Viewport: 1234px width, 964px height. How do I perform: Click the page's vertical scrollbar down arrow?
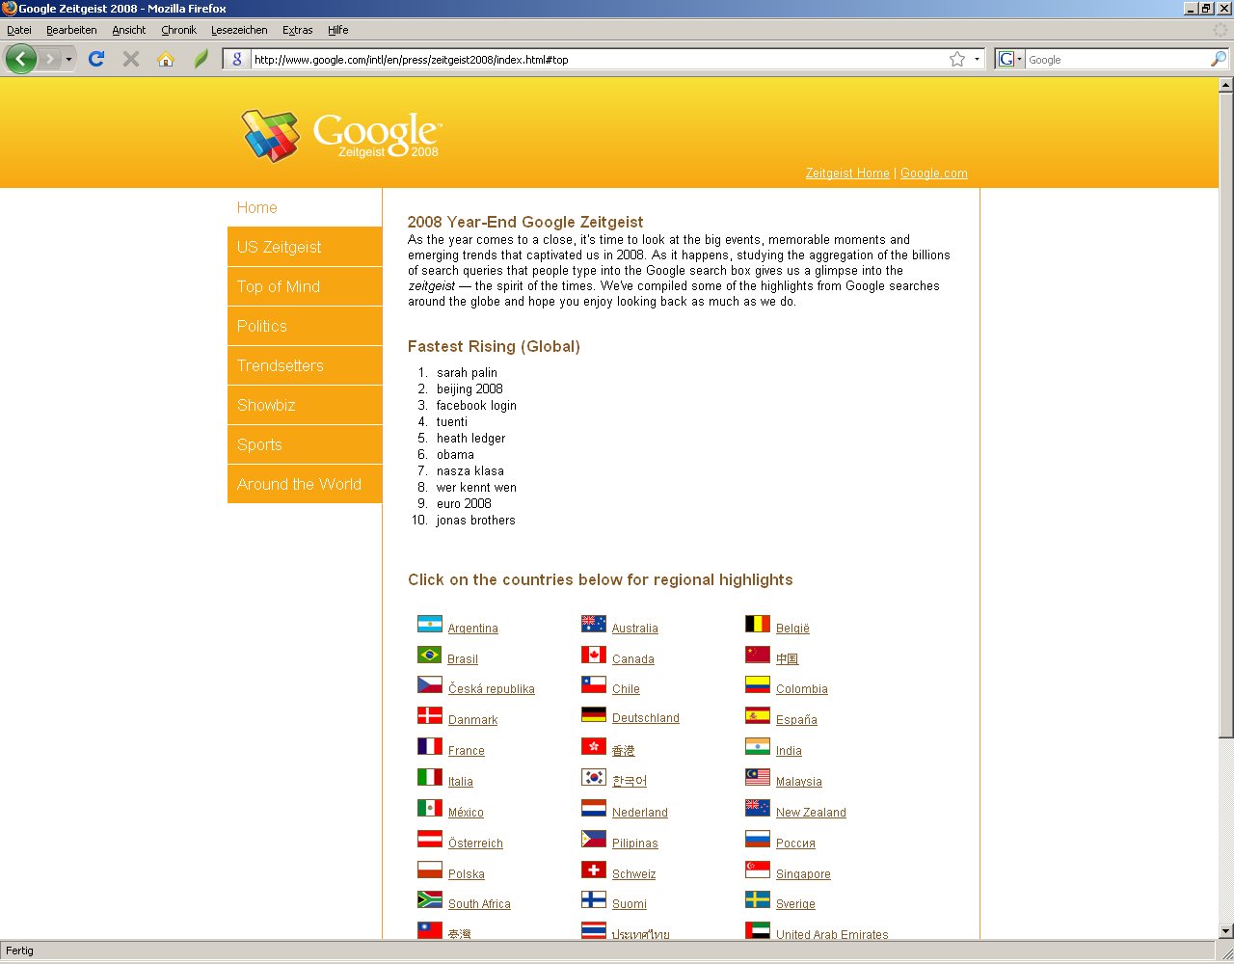(x=1225, y=931)
